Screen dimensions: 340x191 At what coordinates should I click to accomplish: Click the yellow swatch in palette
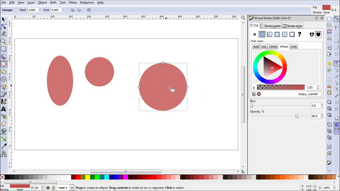click(88, 177)
